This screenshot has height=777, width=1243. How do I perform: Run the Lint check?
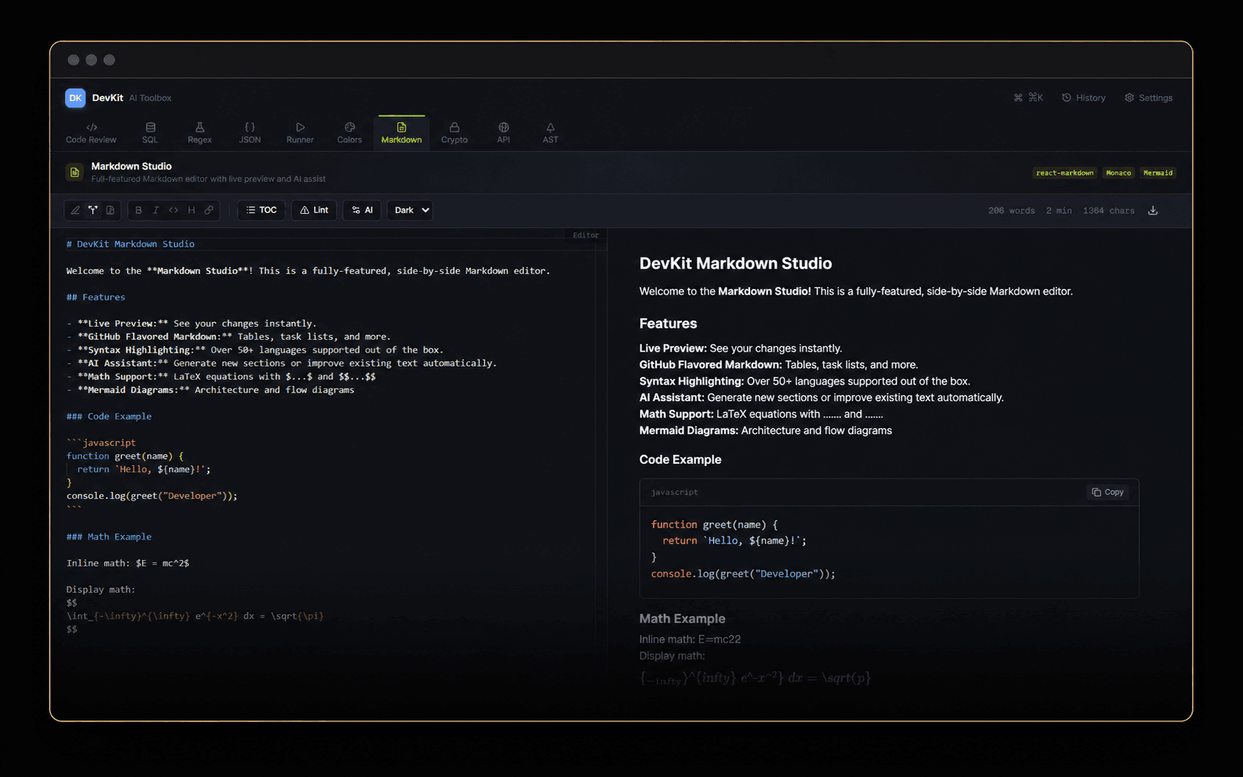pyautogui.click(x=314, y=210)
